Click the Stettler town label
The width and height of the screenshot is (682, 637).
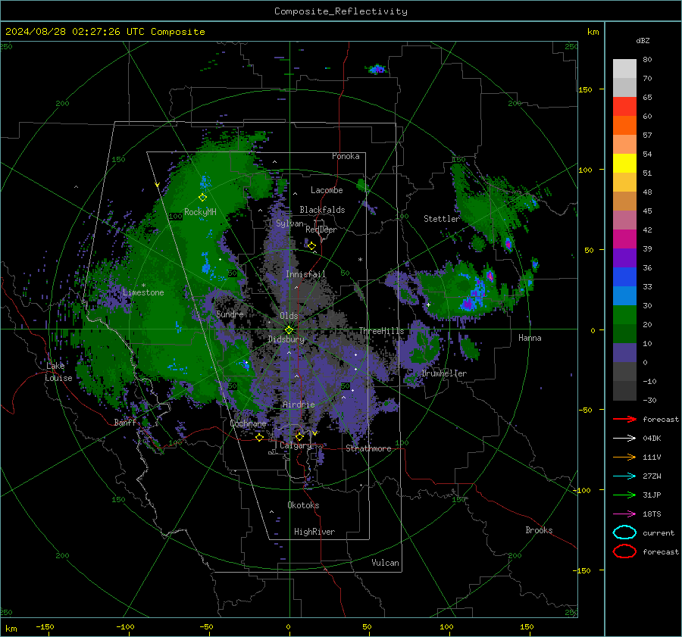[x=442, y=219]
